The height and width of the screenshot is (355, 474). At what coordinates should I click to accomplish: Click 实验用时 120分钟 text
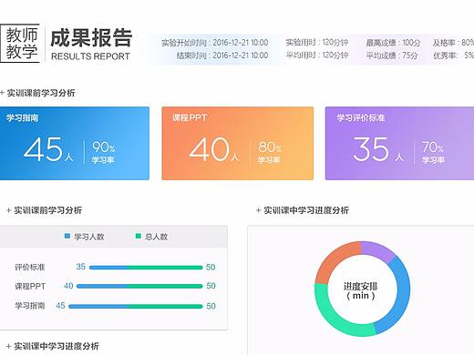pos(317,43)
